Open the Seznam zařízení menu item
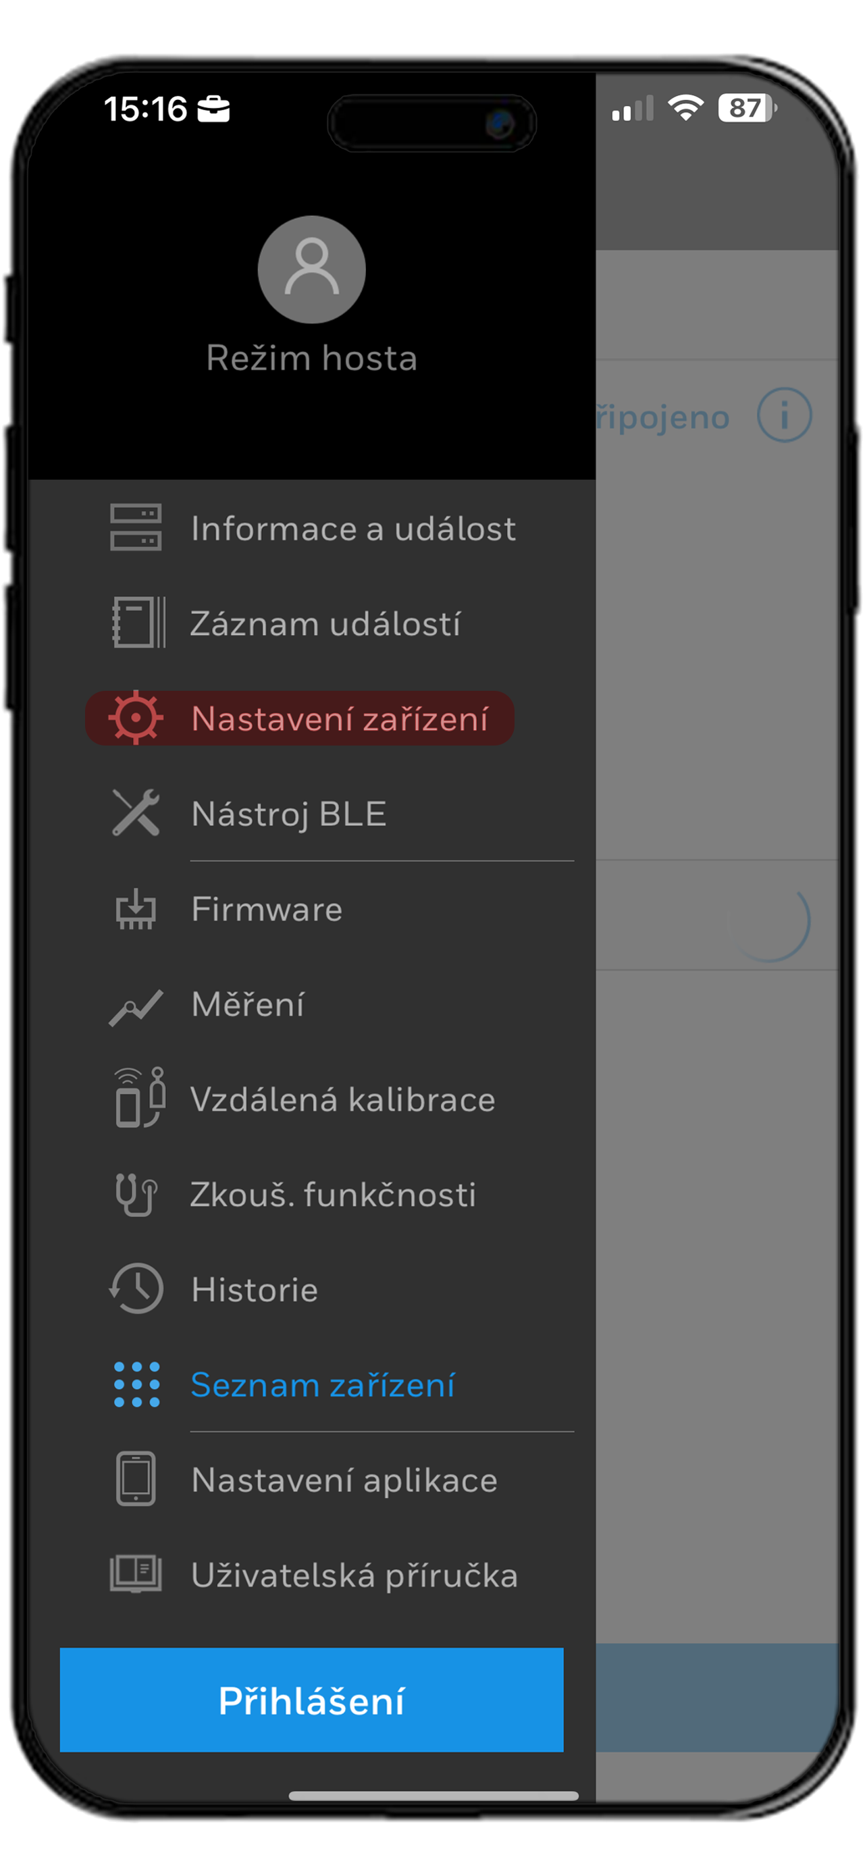 point(322,1384)
